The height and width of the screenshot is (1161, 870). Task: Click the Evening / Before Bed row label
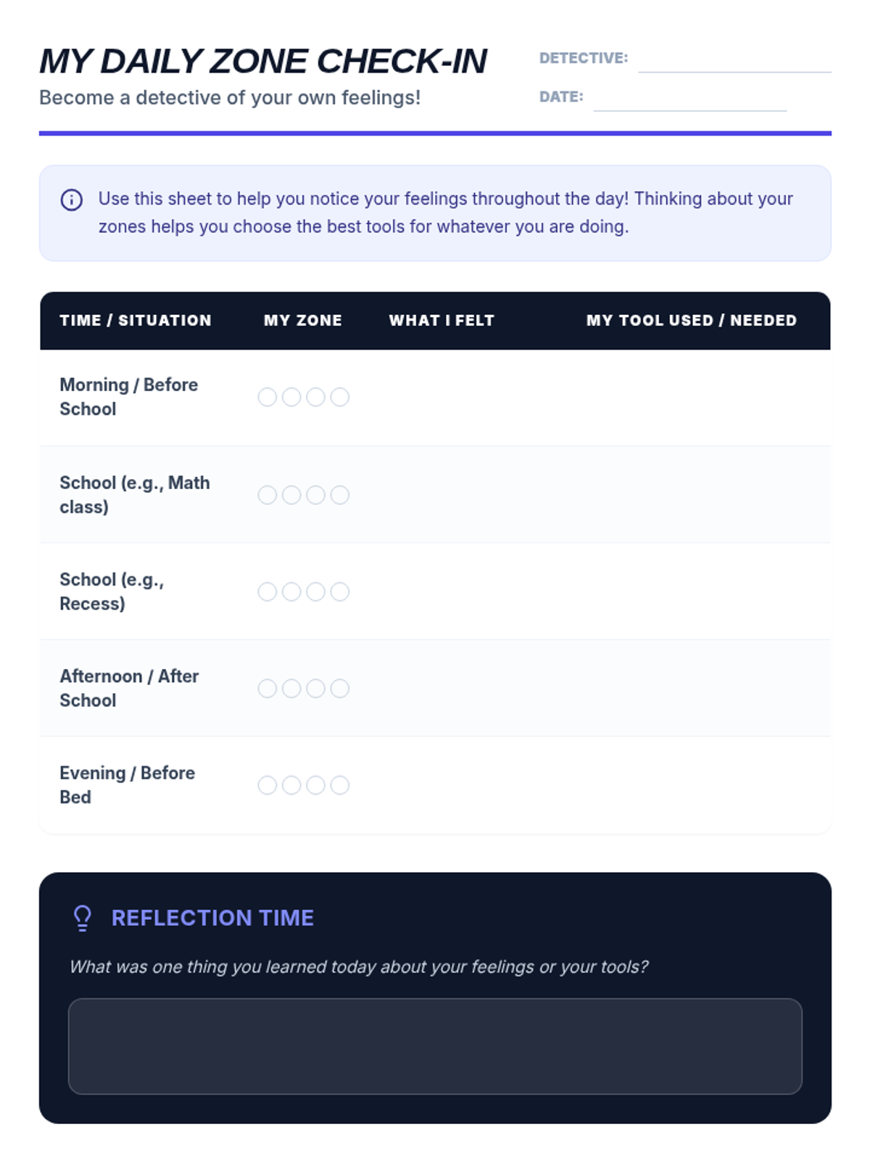[127, 785]
